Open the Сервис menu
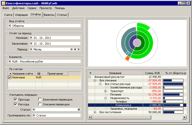192x125 pixels. pos(32,8)
